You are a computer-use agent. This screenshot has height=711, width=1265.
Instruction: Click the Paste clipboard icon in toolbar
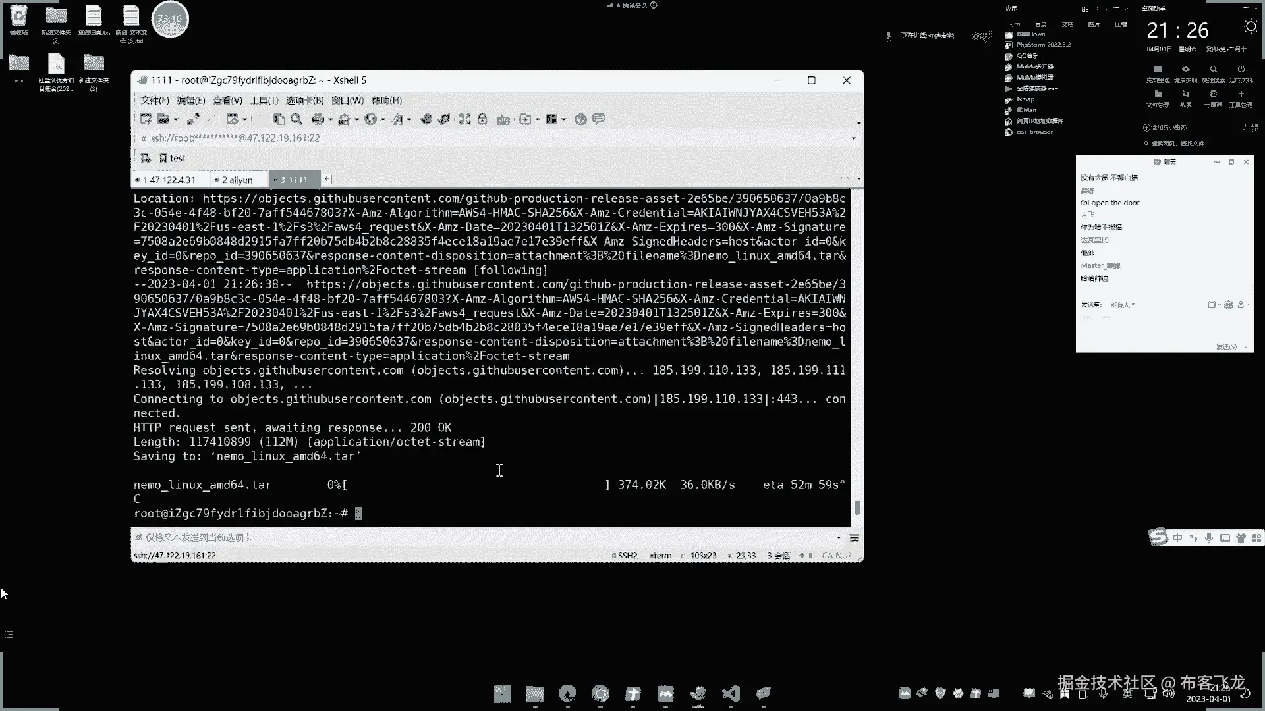click(279, 119)
